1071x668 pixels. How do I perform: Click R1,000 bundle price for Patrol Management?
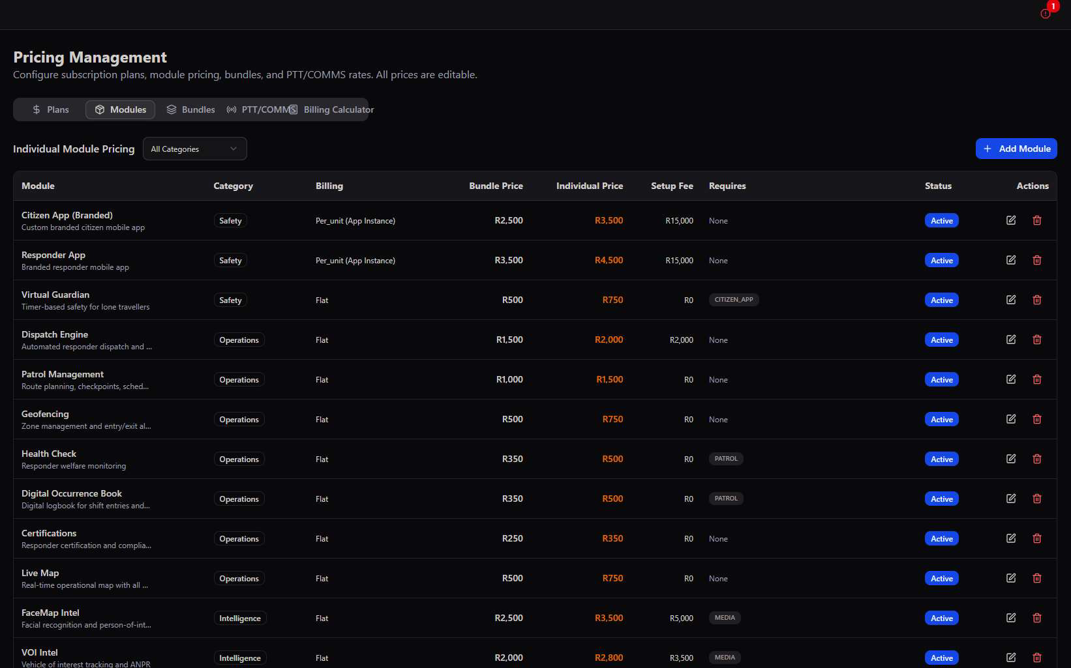coord(509,379)
